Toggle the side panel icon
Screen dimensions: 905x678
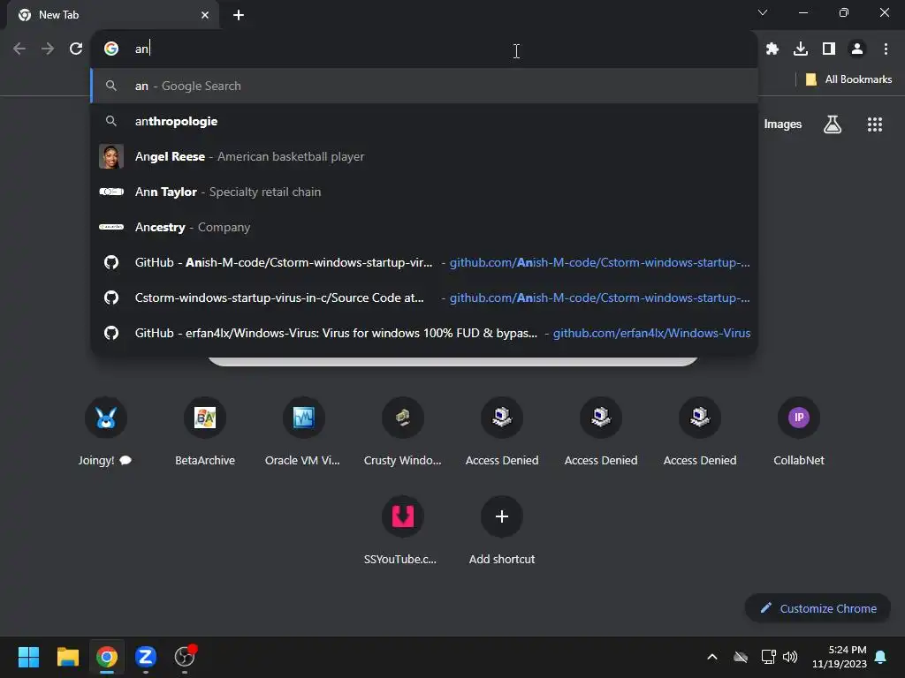(829, 49)
